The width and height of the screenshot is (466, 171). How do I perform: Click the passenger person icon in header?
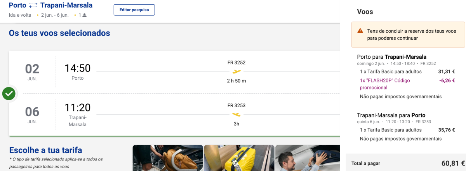84,15
